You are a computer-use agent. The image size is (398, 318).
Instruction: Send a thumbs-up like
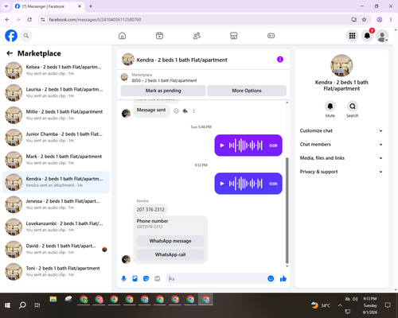click(283, 278)
